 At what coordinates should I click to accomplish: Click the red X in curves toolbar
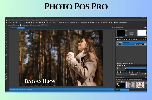[135, 72]
